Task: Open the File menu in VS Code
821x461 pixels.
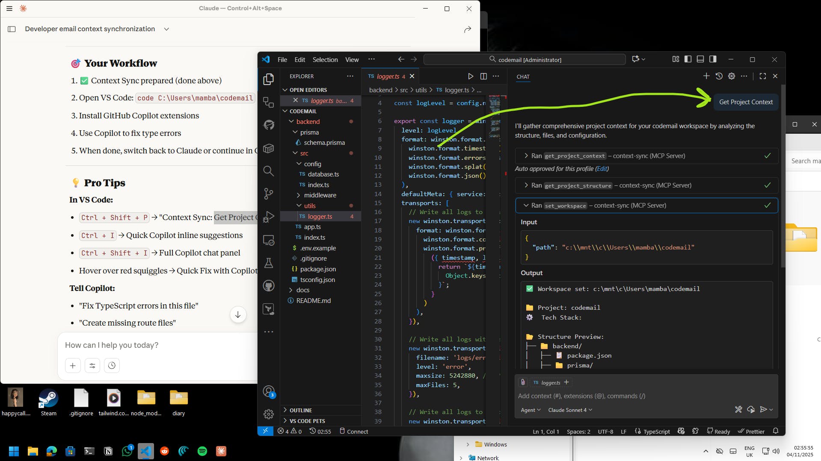Action: [282, 59]
